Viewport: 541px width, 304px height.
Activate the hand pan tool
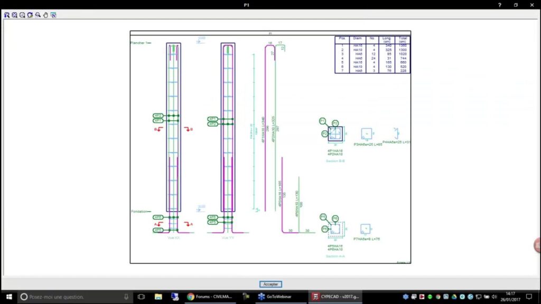coord(46,15)
